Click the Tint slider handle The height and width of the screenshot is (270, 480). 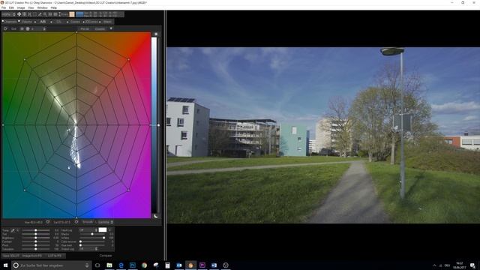[x=36, y=234]
